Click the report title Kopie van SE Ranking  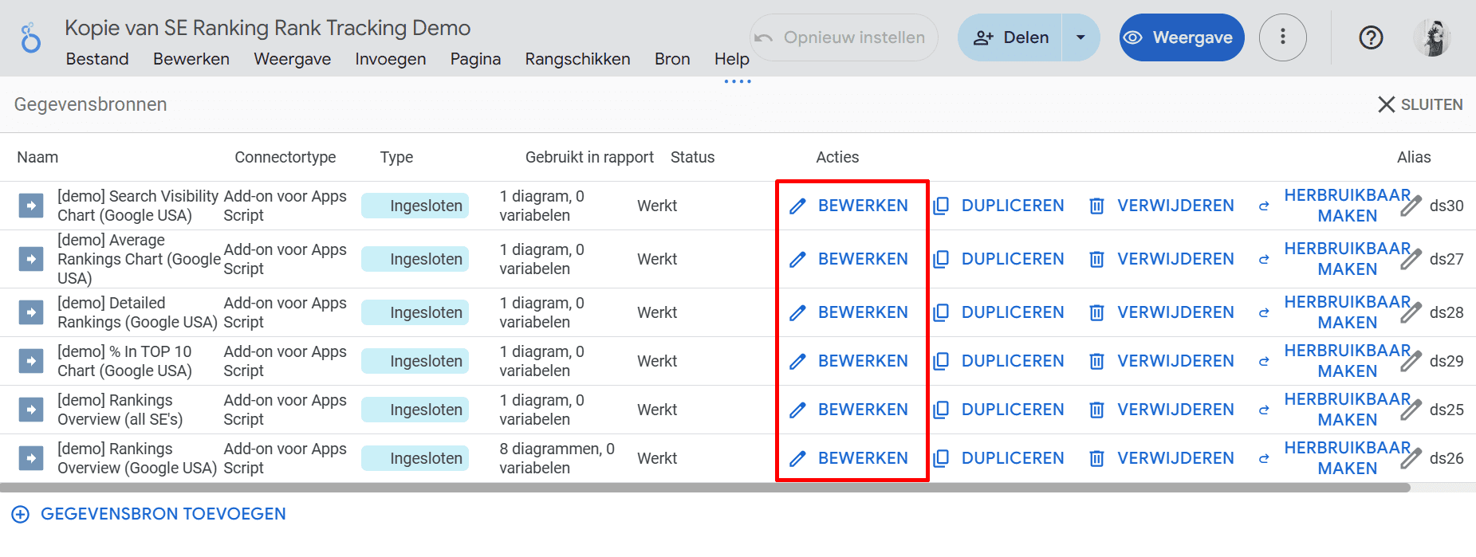(x=267, y=28)
